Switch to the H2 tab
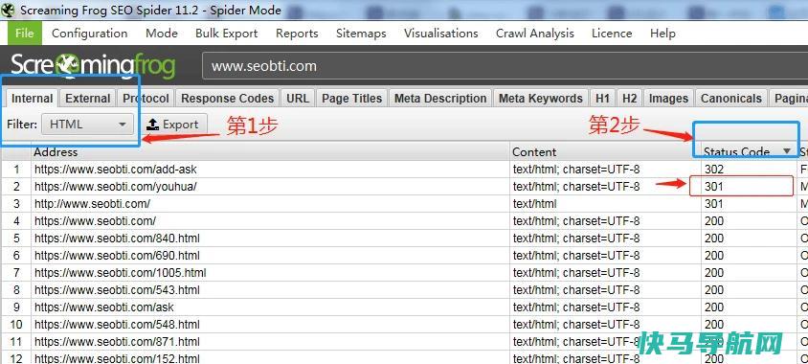 (629, 99)
